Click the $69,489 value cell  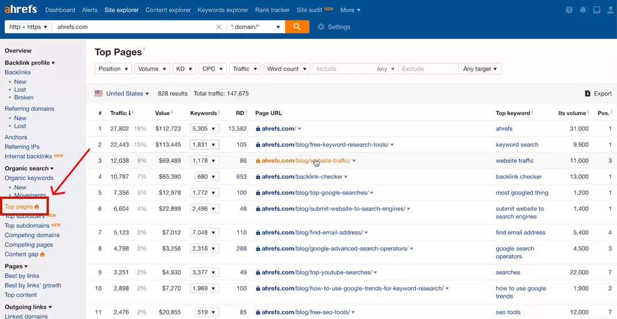(170, 160)
